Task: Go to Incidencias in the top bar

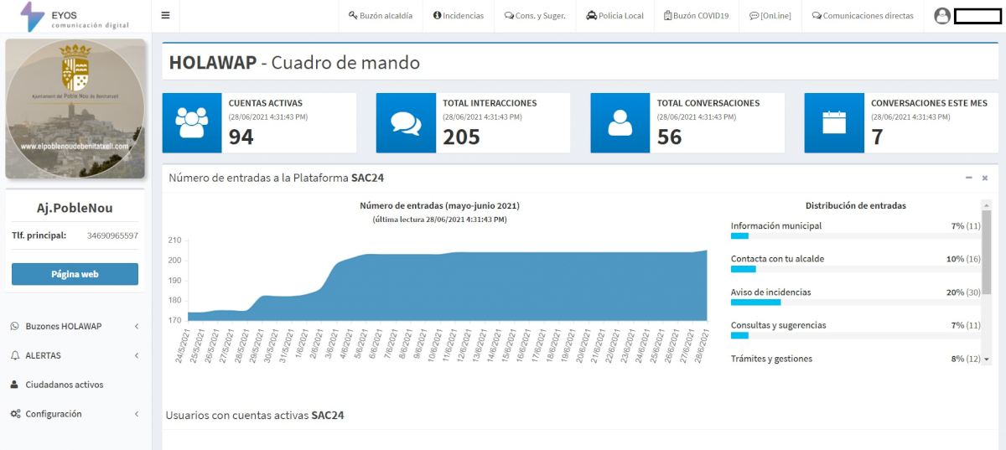Action: click(459, 16)
